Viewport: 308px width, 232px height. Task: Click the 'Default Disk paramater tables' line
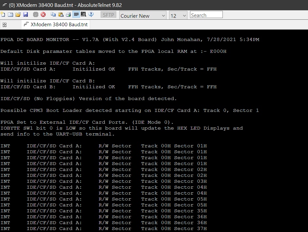pos(113,52)
